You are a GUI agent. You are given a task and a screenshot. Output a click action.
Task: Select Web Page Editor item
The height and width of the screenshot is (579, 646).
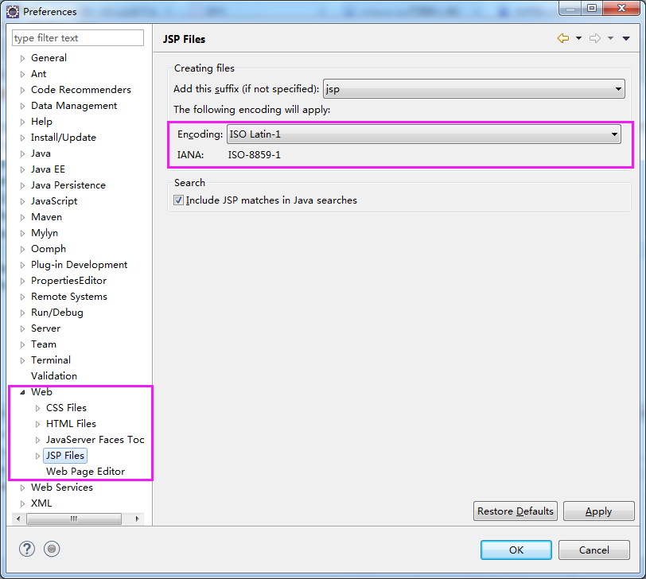pos(85,472)
